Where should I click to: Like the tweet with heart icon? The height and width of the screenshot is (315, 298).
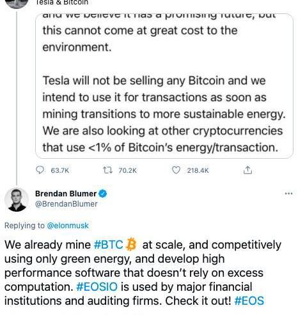click(176, 170)
